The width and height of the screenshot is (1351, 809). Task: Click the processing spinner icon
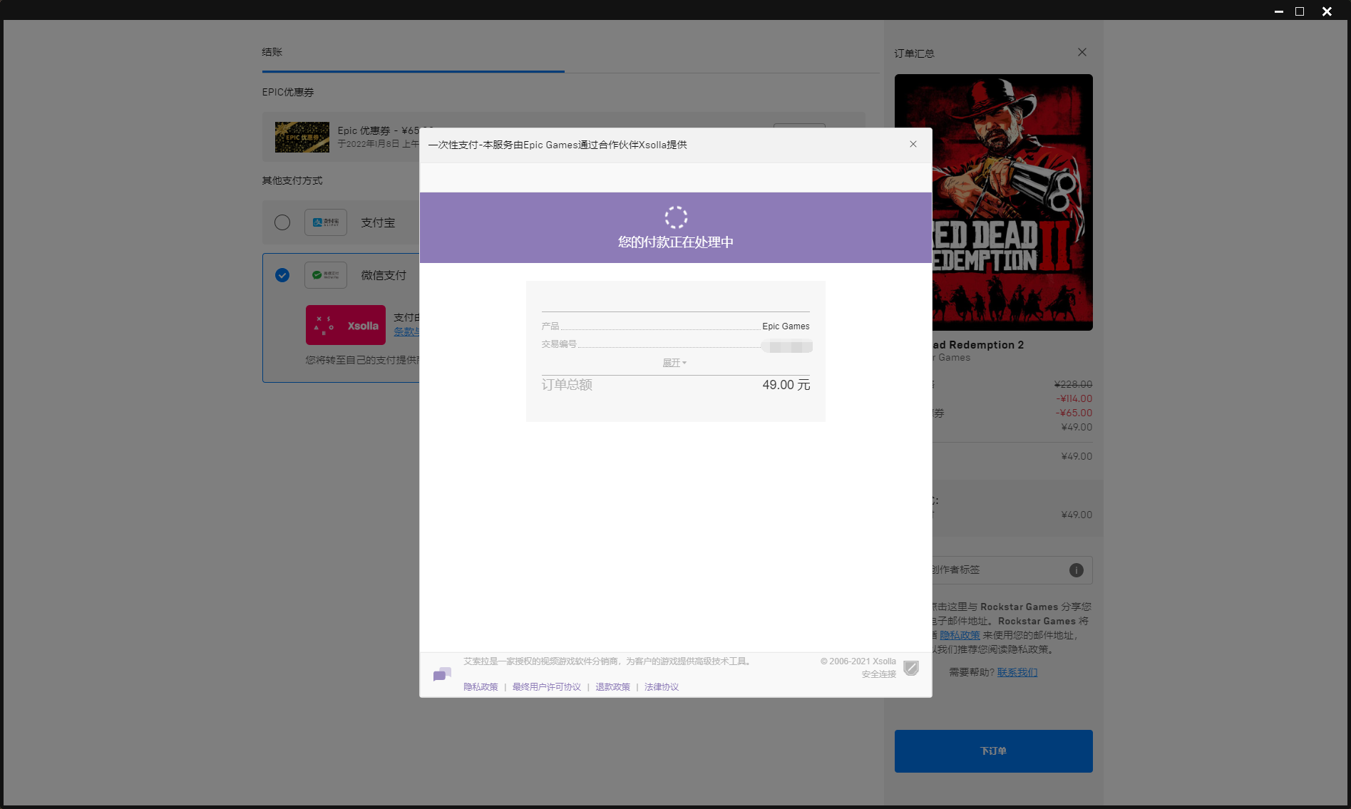676,217
